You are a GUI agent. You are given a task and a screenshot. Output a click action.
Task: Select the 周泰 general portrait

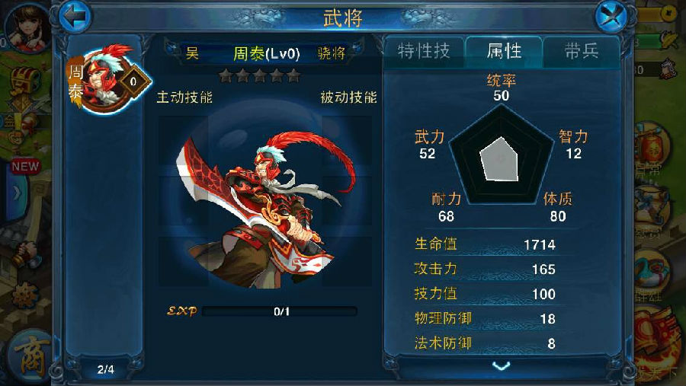click(106, 78)
